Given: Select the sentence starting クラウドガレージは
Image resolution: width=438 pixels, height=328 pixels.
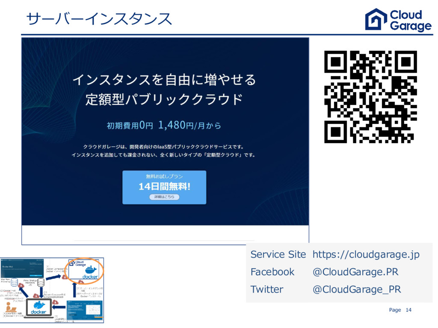Looking at the screenshot, I should (164, 147).
